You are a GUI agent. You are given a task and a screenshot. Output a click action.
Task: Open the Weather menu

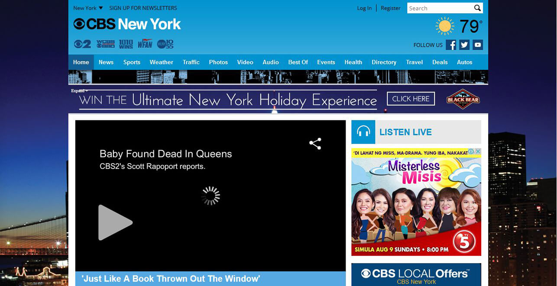(162, 62)
